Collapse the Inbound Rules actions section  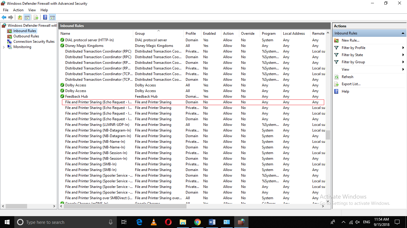tap(403, 33)
